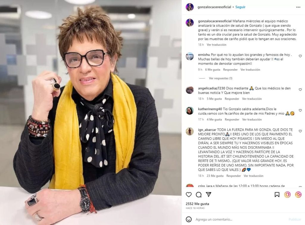305x225 pixels.
Task: Share post via paper plane icon
Action: pos(208,194)
